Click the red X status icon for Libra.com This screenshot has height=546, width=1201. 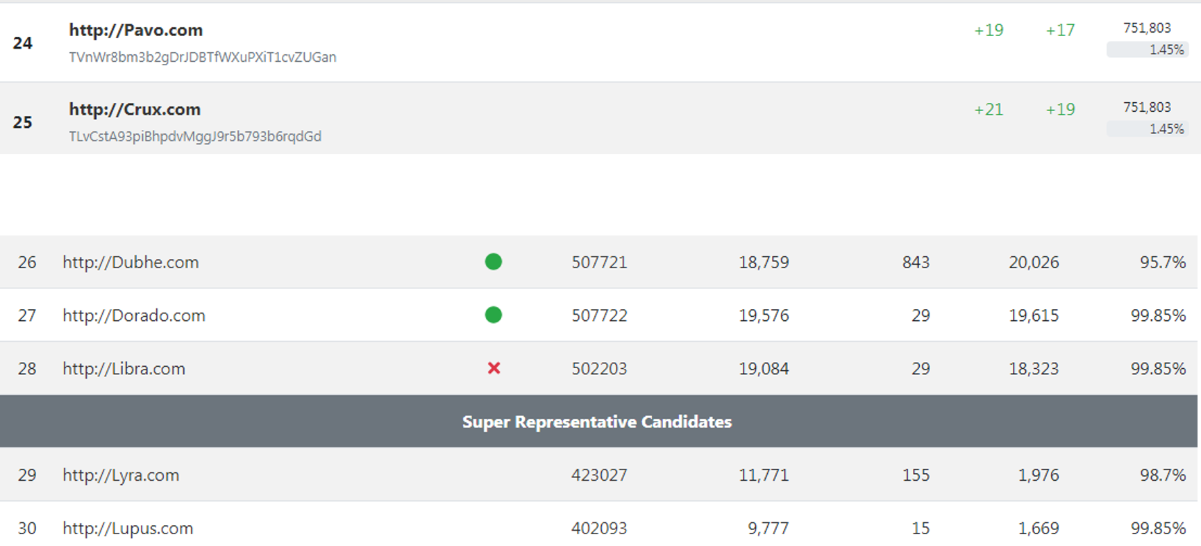[x=494, y=368]
